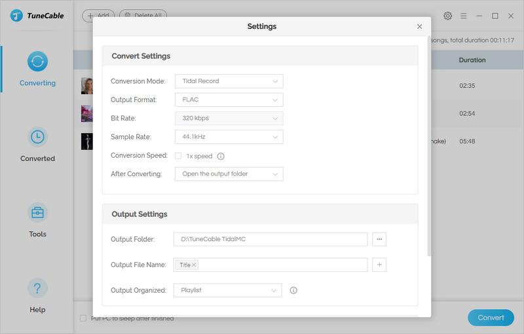The width and height of the screenshot is (524, 334).
Task: Open the Sample Rate dropdown
Action: pos(229,137)
